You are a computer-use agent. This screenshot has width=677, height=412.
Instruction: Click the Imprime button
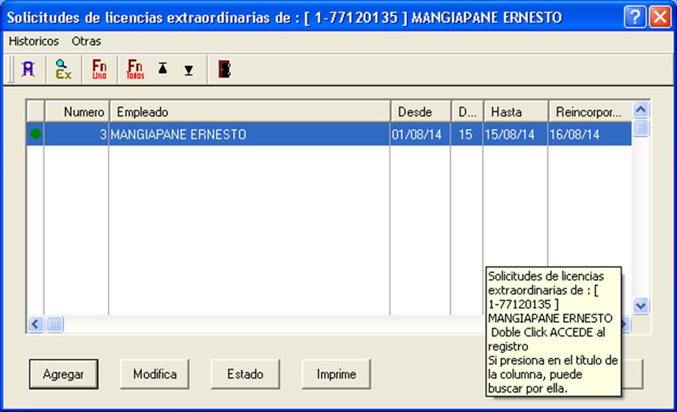tap(336, 374)
